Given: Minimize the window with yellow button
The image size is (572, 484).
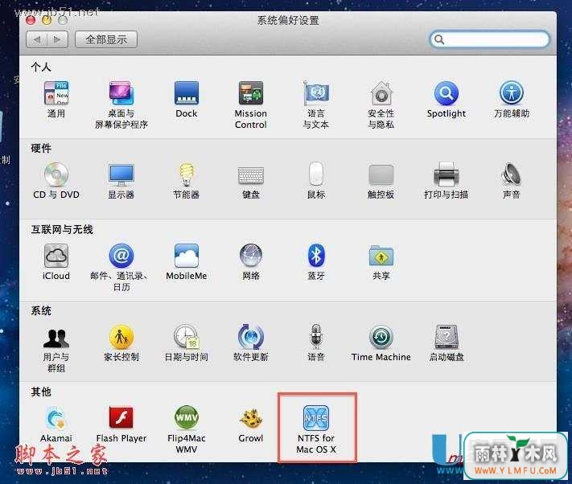Looking at the screenshot, I should tap(47, 20).
